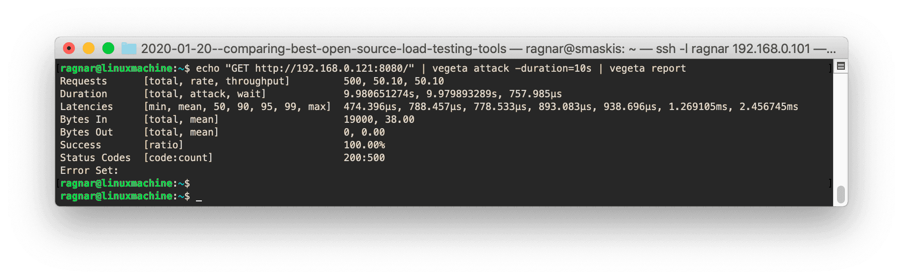Click the '100.00%' success ratio value
903x279 pixels.
(x=364, y=145)
